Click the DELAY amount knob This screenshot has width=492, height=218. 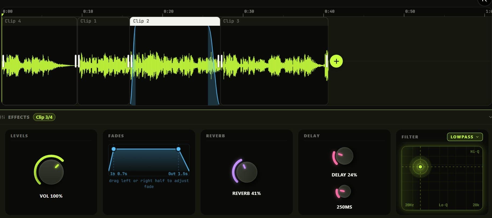pyautogui.click(x=344, y=156)
